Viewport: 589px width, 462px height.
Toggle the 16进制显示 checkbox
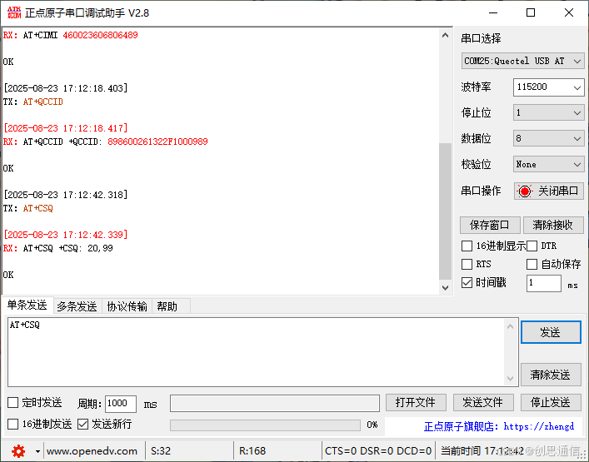point(467,246)
